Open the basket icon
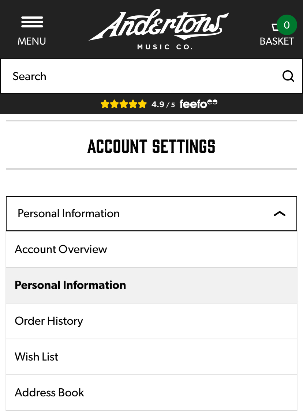The height and width of the screenshot is (411, 303). point(275,27)
